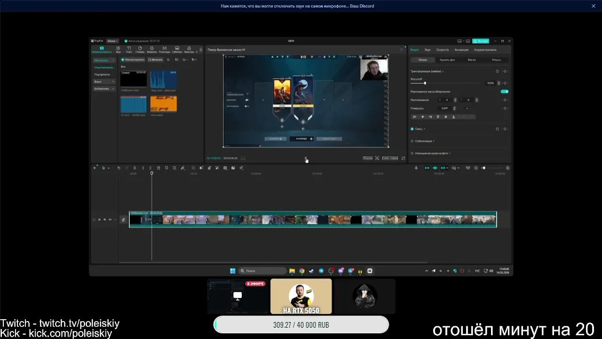
Task: Expand the Library (Библиотека) sidebar dropdown
Action: (104, 89)
